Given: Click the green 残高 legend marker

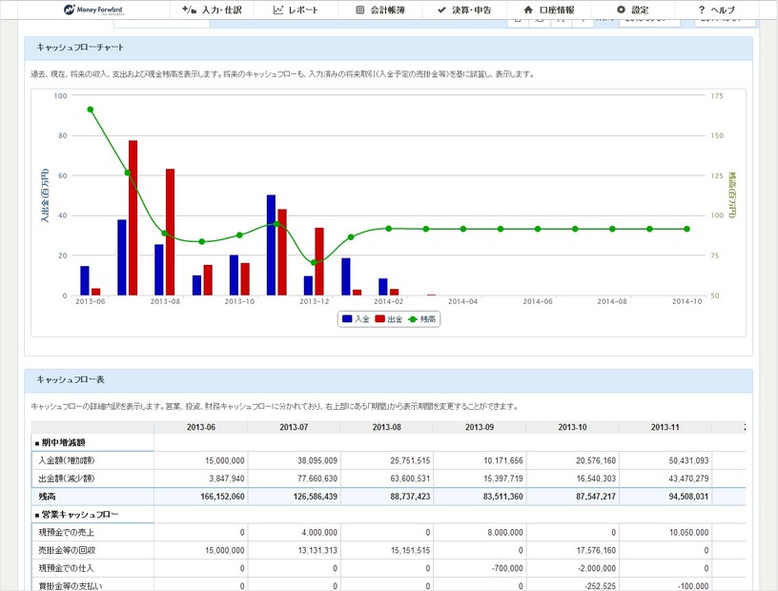Looking at the screenshot, I should 413,319.
